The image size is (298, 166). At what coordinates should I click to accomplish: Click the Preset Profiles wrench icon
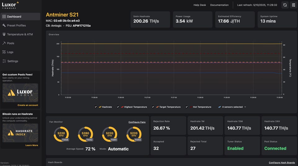click(4, 25)
